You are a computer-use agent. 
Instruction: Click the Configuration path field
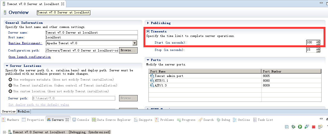coord(82,50)
